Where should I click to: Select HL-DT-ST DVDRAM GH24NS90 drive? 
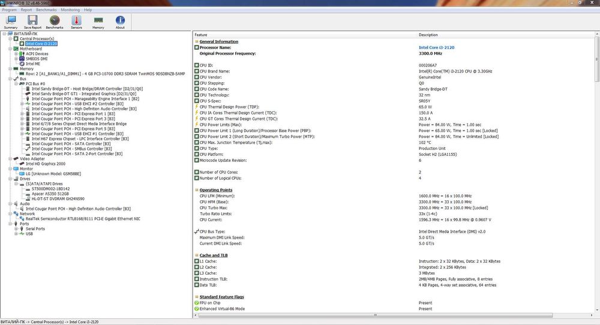pyautogui.click(x=58, y=199)
